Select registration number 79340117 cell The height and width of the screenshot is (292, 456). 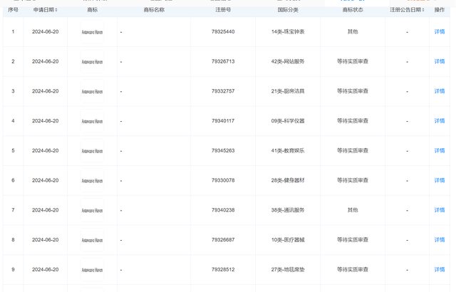click(x=223, y=121)
